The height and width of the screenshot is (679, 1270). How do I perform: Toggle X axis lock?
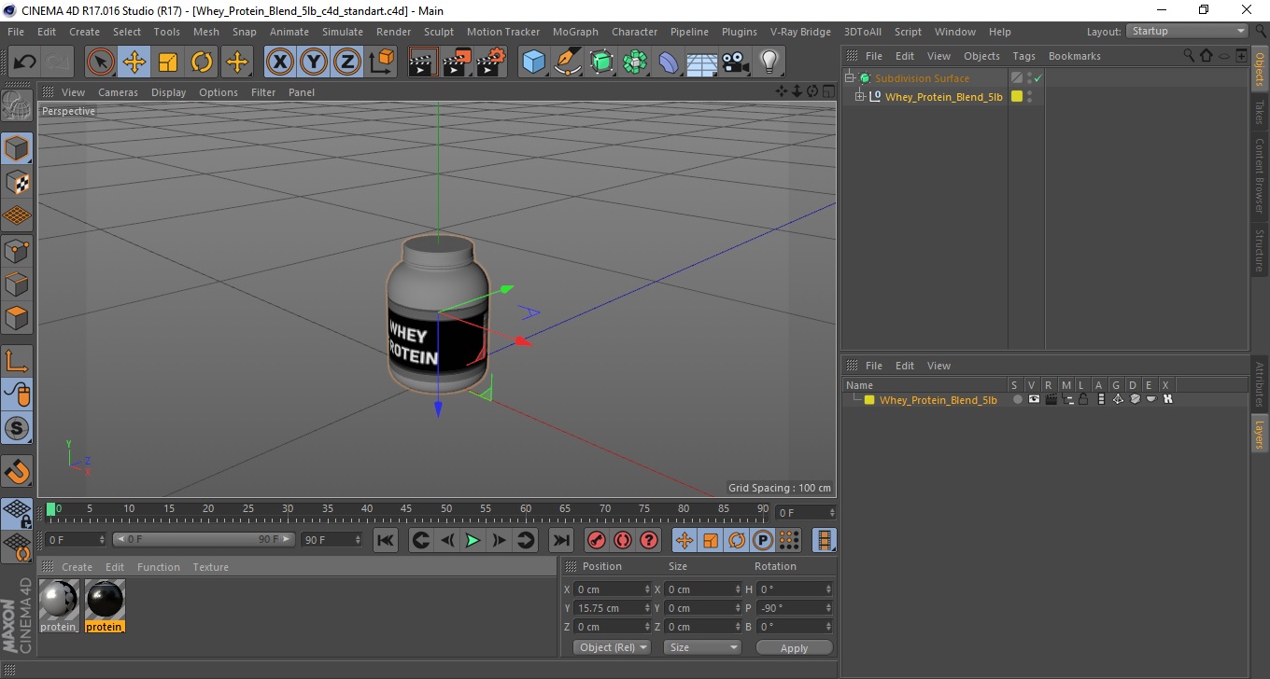(279, 62)
